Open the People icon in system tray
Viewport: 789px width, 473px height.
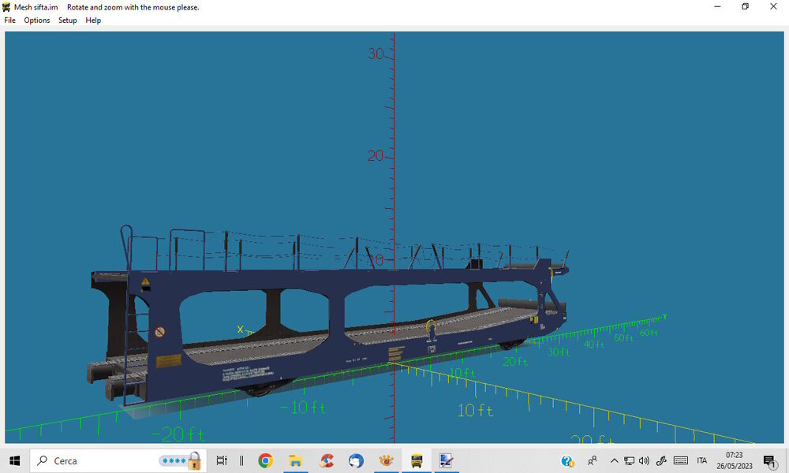593,460
